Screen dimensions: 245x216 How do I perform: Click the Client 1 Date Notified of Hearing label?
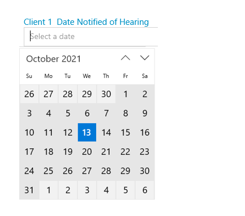[x=86, y=22]
